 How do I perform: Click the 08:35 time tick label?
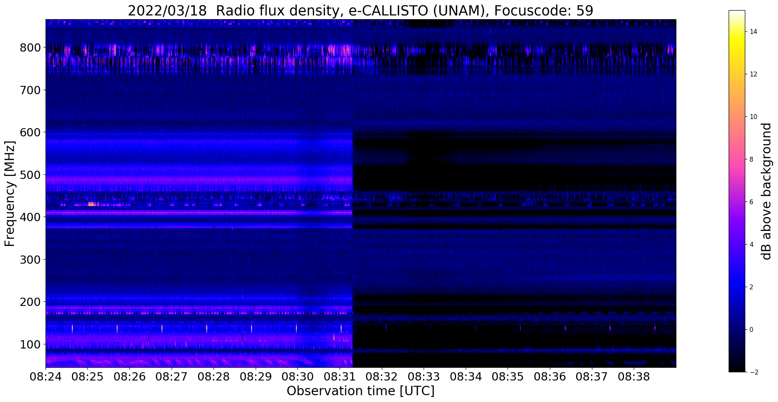click(x=508, y=377)
